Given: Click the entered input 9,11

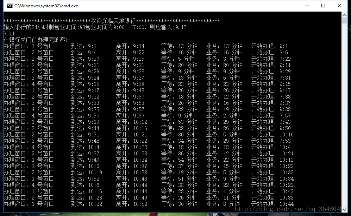Looking at the screenshot, I should pyautogui.click(x=9, y=34).
